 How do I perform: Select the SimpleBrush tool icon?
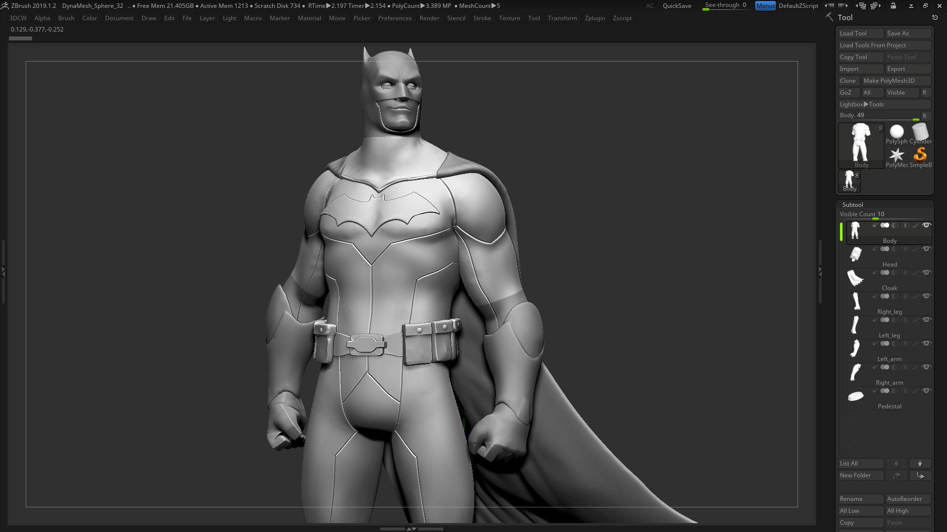tap(920, 158)
